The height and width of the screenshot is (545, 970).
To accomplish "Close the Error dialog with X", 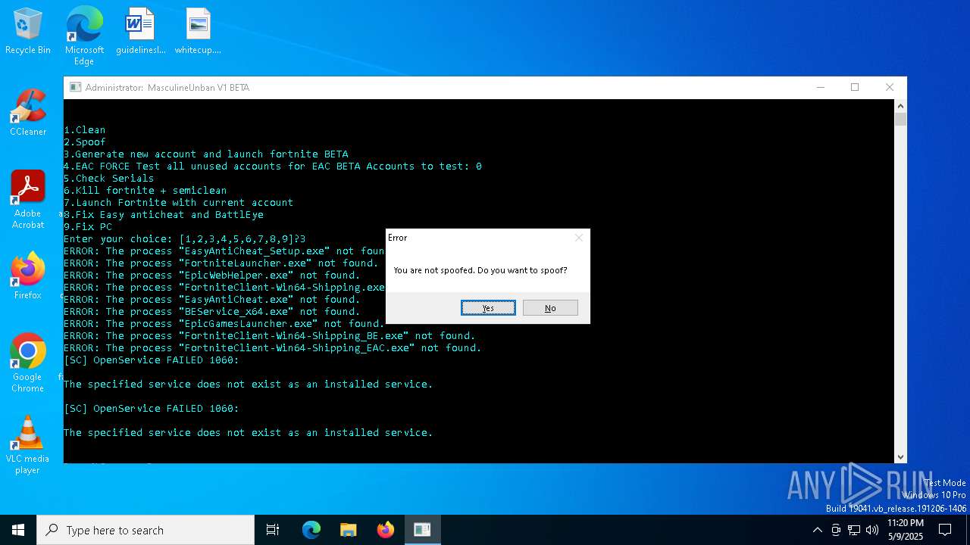I will pos(579,238).
